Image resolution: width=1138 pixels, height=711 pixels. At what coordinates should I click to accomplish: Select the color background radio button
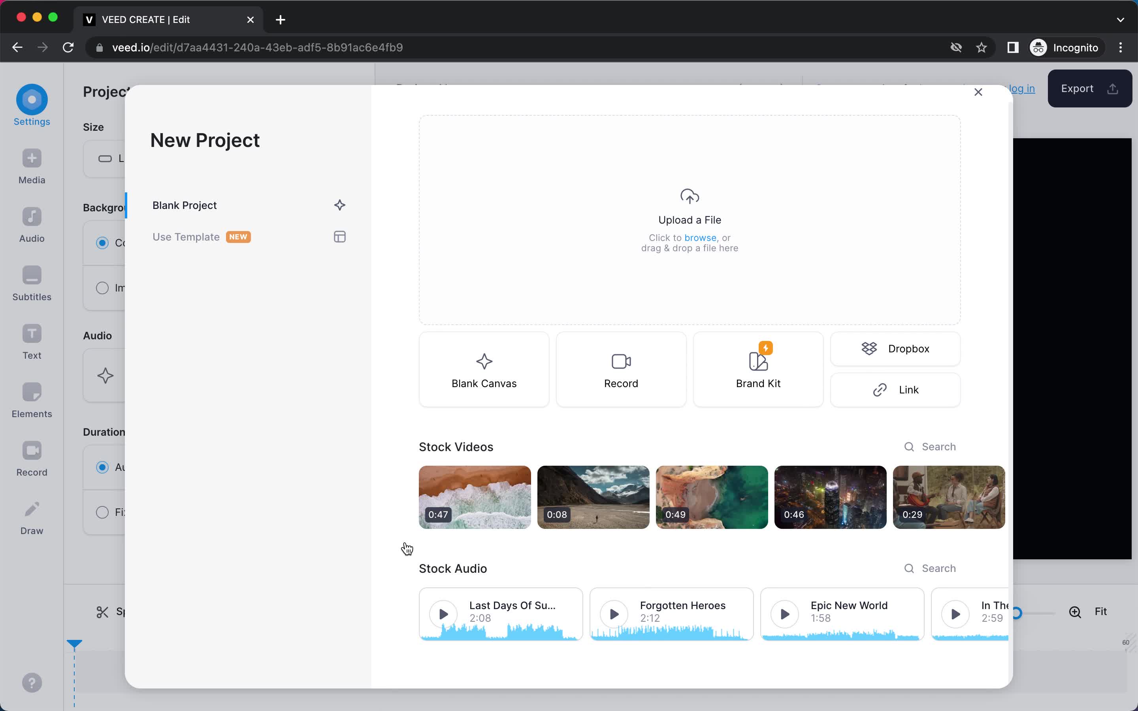(102, 243)
